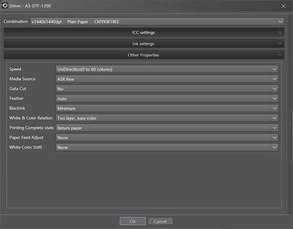
Task: Click the Feather dropdown arrow icon
Action: coord(275,98)
